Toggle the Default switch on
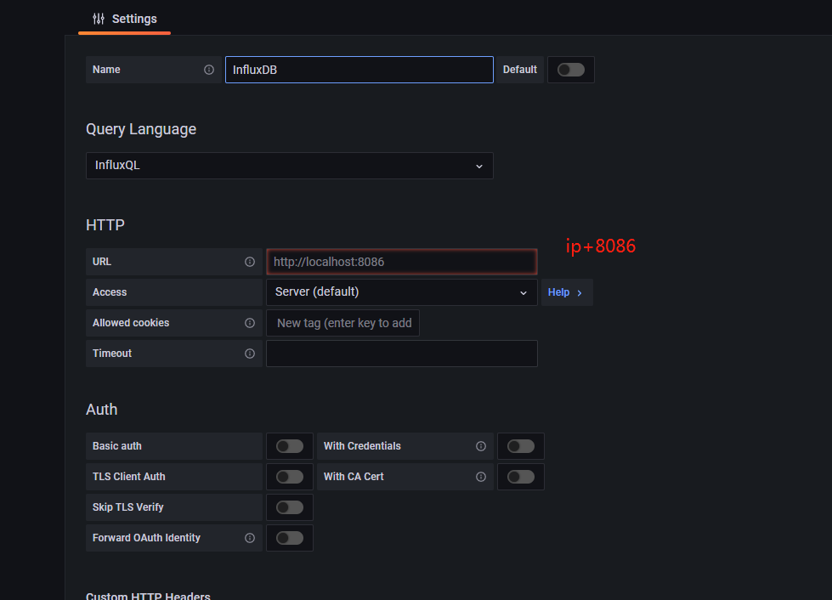The image size is (832, 600). pyautogui.click(x=571, y=70)
